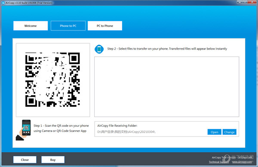Click the Change folder button
Image resolution: width=258 pixels, height=167 pixels.
click(x=229, y=132)
